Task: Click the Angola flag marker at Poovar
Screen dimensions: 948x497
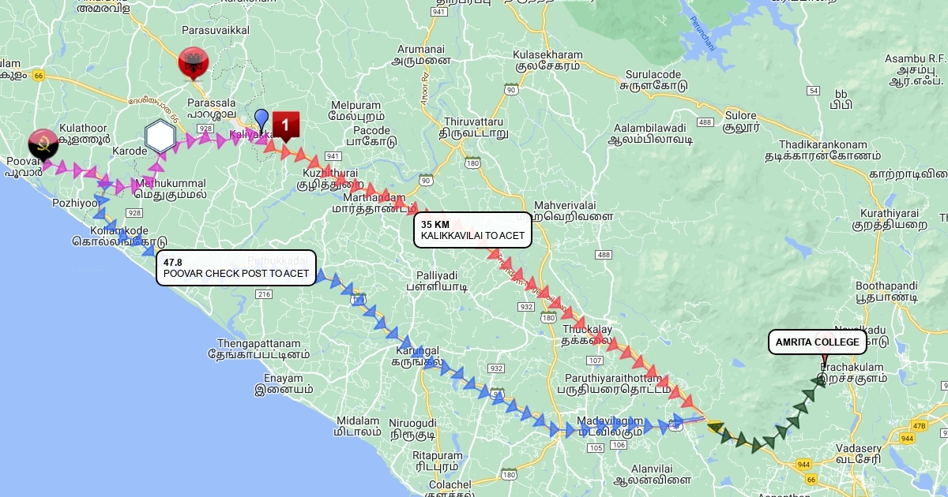Action: (x=43, y=145)
